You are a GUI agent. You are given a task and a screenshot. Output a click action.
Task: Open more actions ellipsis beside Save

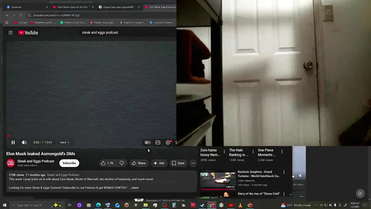click(193, 163)
